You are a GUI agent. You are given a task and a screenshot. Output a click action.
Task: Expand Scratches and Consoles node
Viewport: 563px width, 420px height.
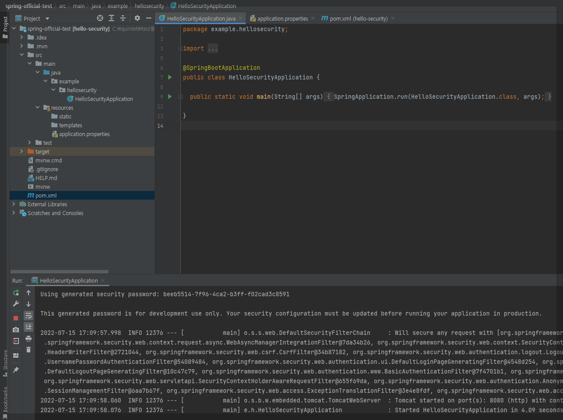[x=14, y=213]
